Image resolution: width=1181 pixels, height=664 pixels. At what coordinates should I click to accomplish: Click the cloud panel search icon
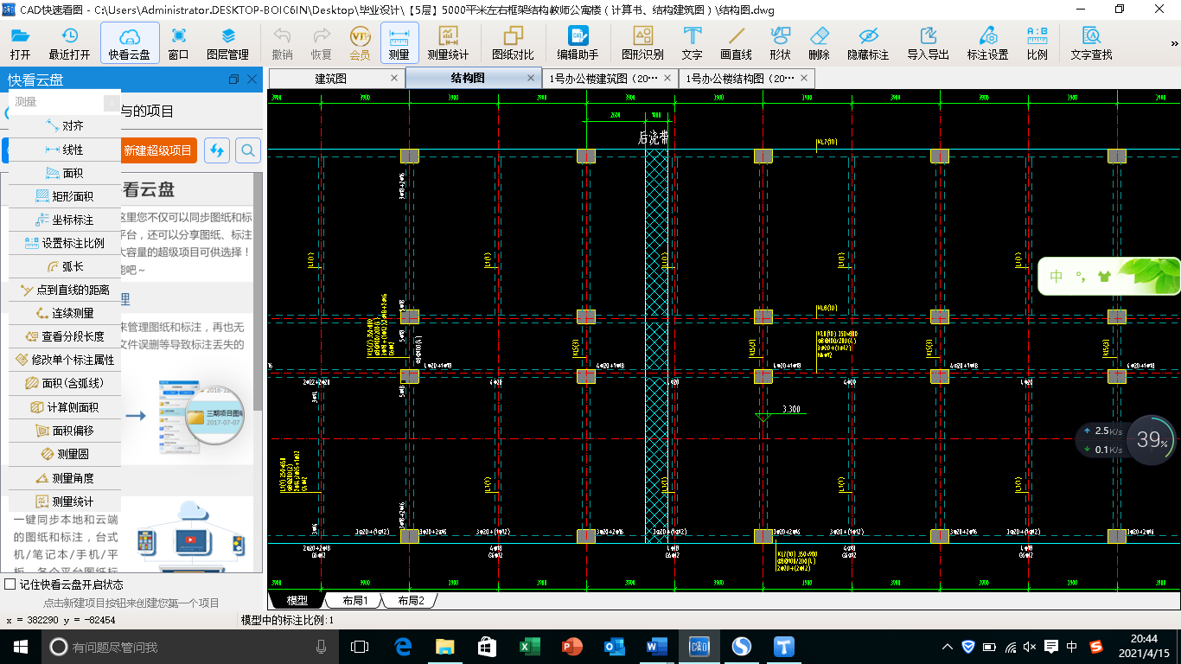(247, 150)
